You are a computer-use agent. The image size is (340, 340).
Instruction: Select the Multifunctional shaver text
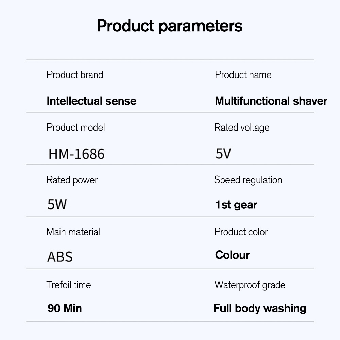(x=271, y=101)
